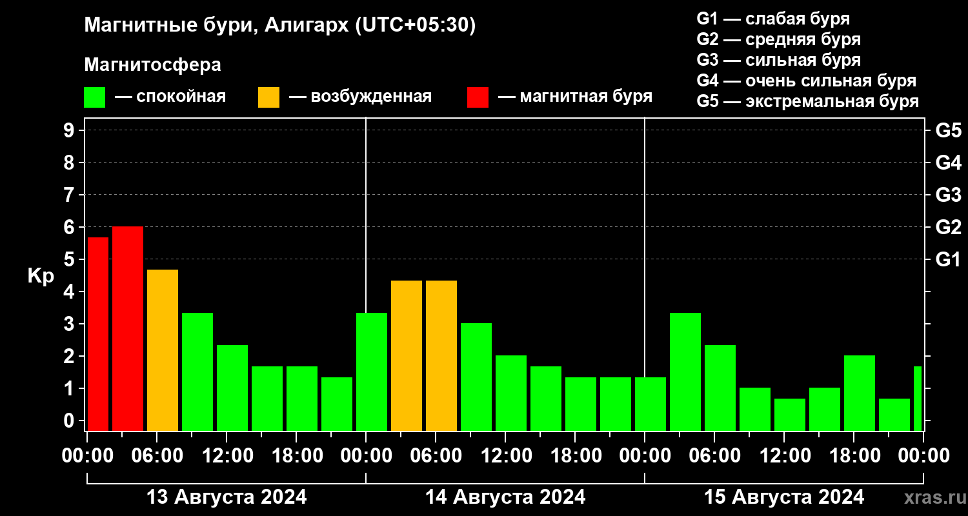968x516 pixels.
Task: Click the '15 Августа 2024' date label
Action: click(x=784, y=497)
